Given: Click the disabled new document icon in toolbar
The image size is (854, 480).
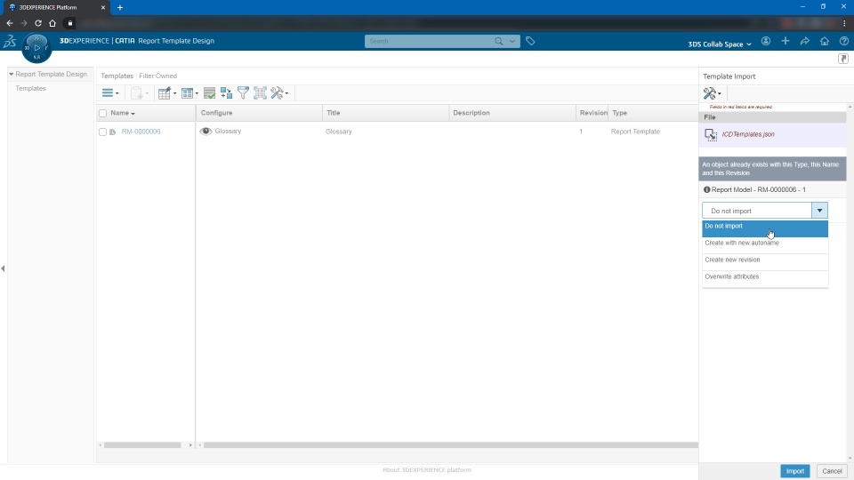Looking at the screenshot, I should 137,93.
